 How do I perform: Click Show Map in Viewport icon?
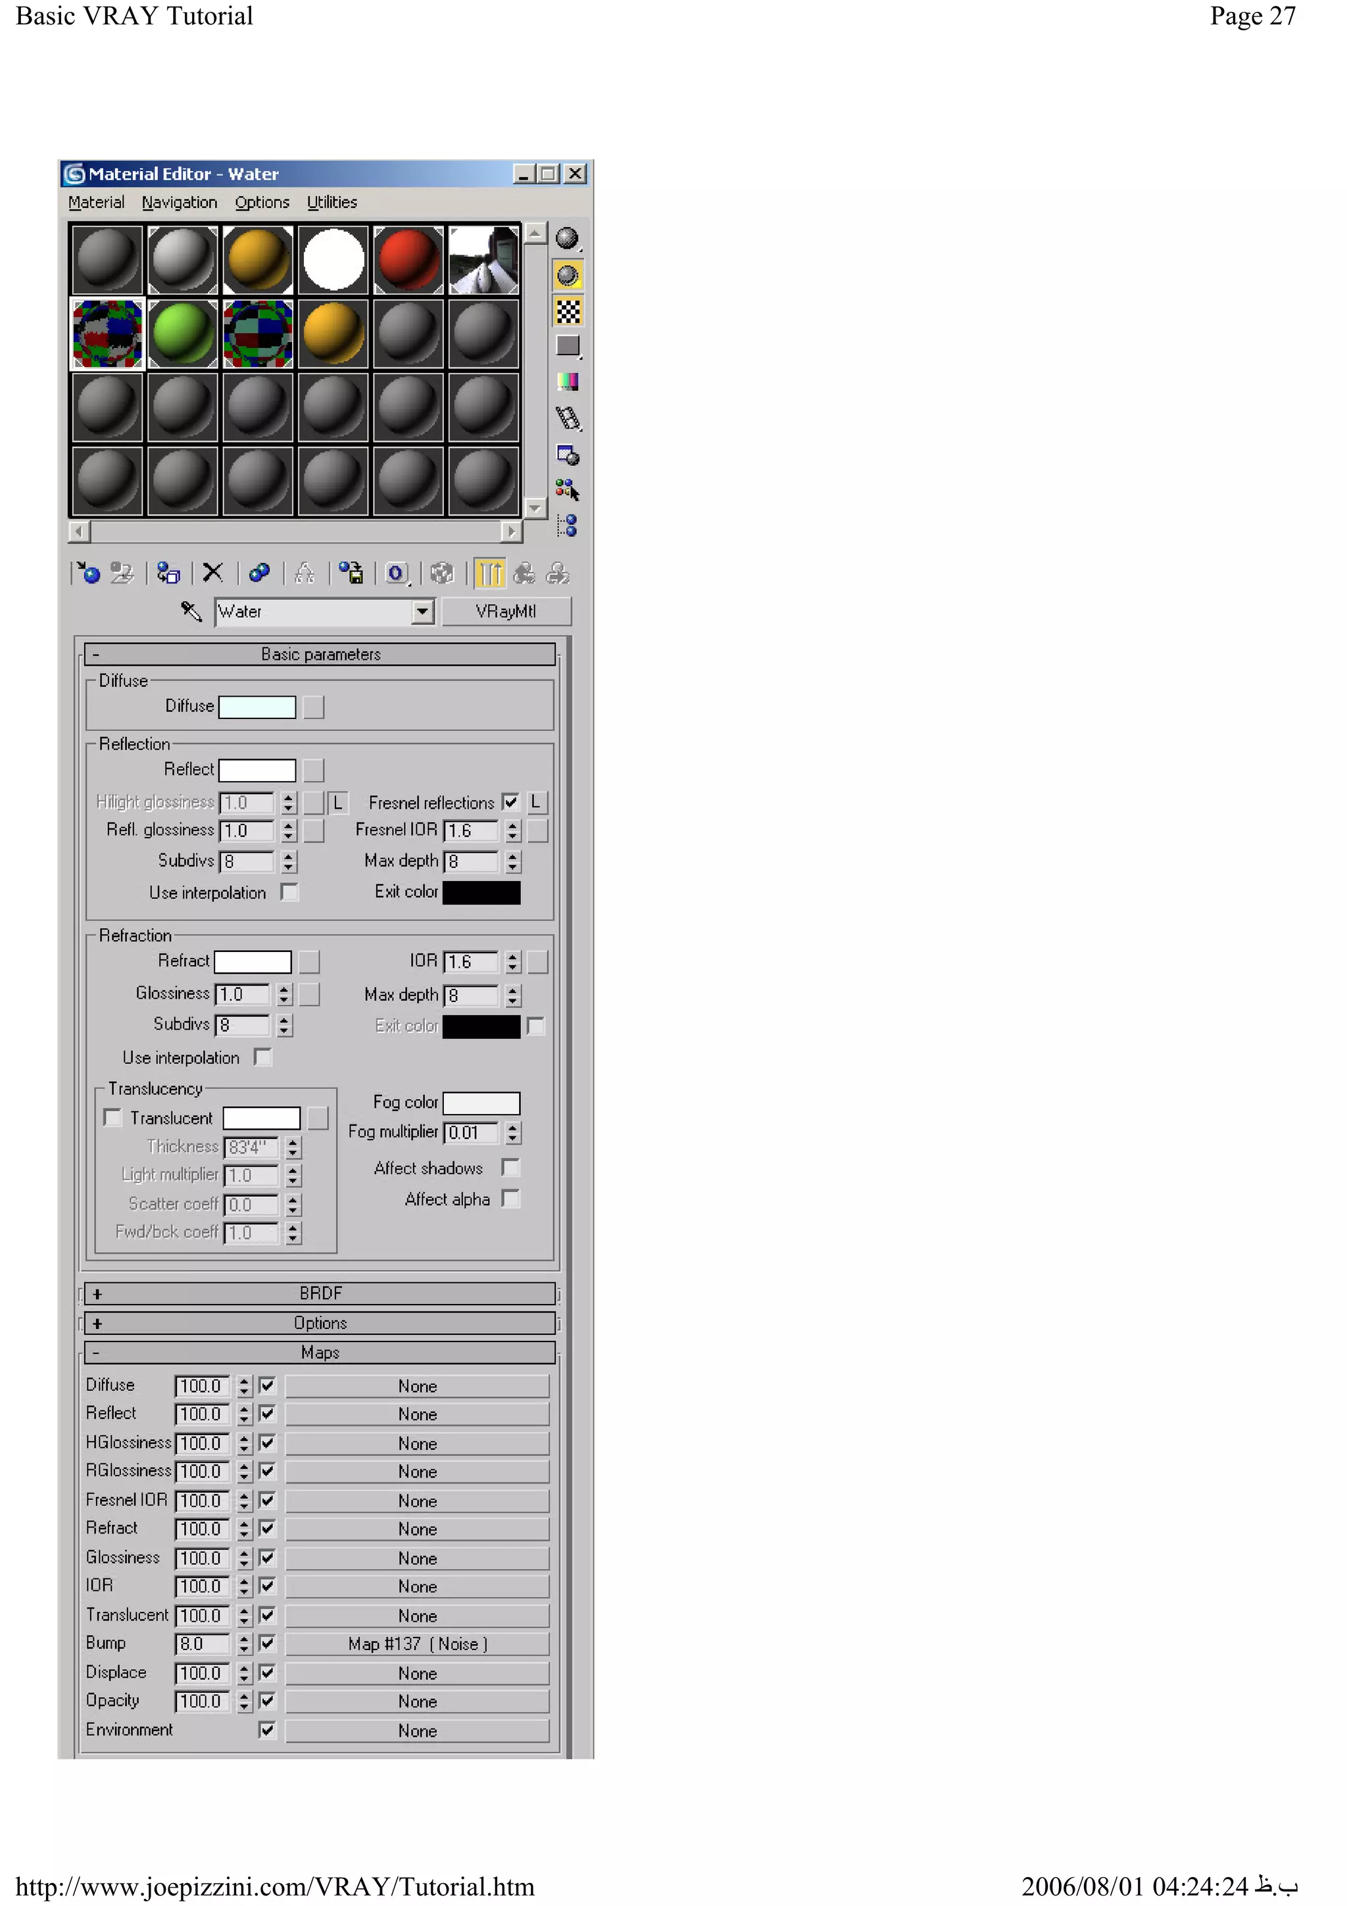tap(443, 574)
